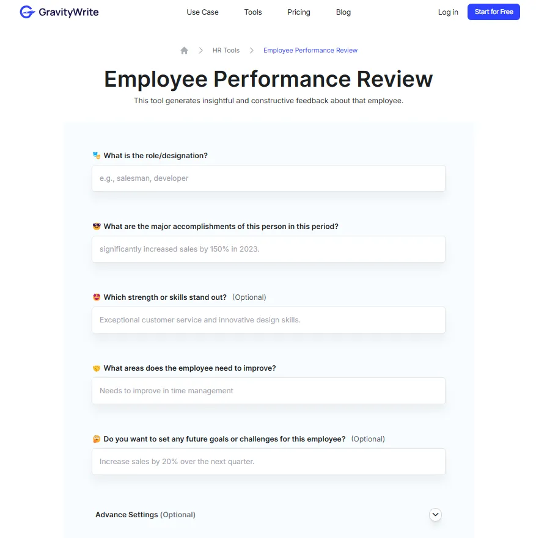This screenshot has height=538, width=536.
Task: Click the heart-eyes emoji beside strengths question
Action: 97,297
